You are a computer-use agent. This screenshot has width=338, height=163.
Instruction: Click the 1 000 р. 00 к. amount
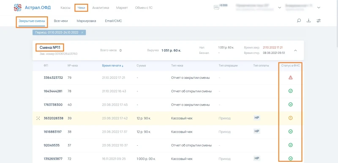coord(146,159)
